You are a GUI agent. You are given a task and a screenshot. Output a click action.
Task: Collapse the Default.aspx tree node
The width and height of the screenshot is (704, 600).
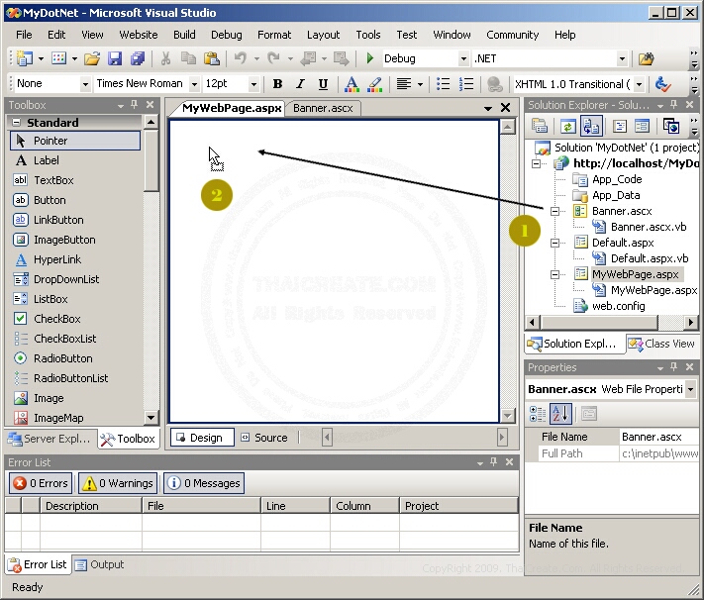tap(555, 243)
